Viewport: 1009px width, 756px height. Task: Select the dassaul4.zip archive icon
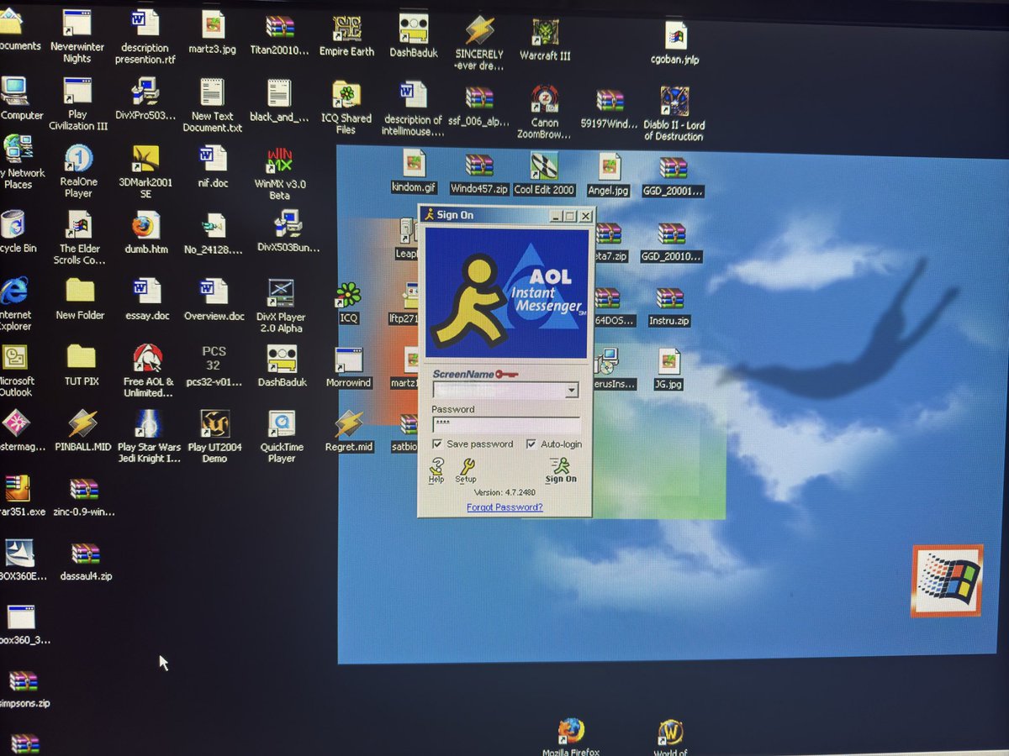pyautogui.click(x=86, y=554)
